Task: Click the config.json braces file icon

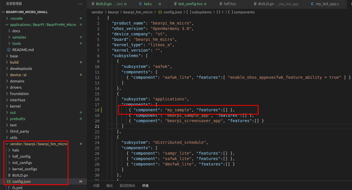Action: tap(9, 182)
